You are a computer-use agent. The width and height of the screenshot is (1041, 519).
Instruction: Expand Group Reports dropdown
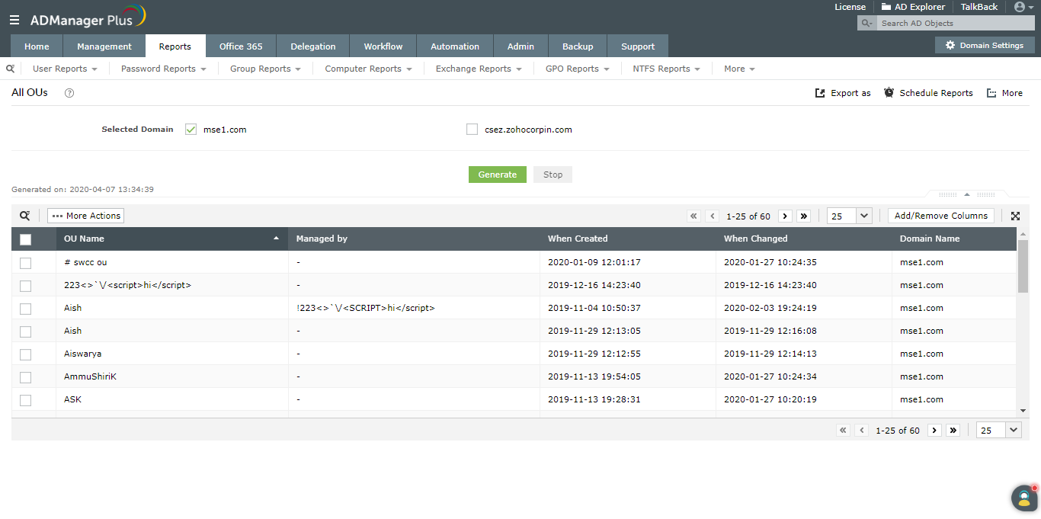[265, 69]
